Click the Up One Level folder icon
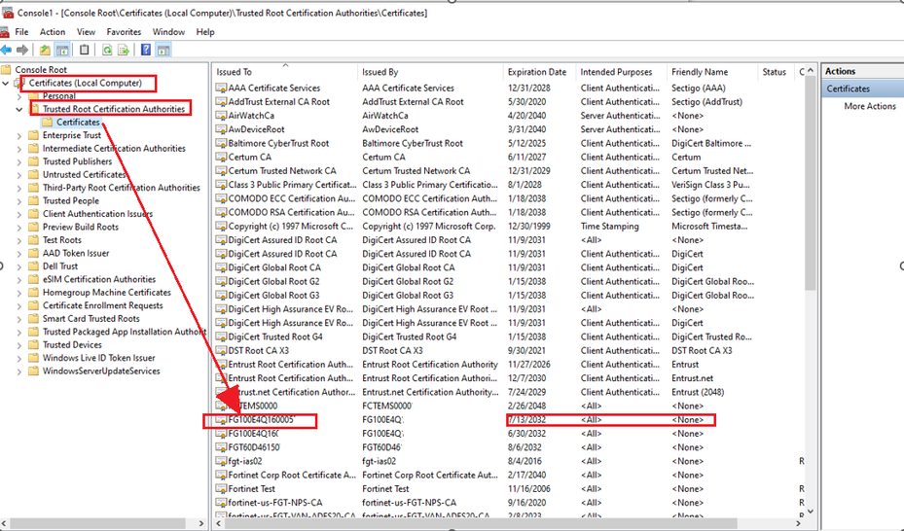Screen dimensions: 904x531 tap(45, 50)
